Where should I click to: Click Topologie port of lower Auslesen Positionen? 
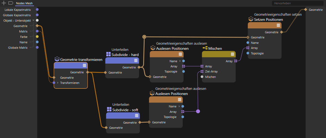[x=183, y=117]
